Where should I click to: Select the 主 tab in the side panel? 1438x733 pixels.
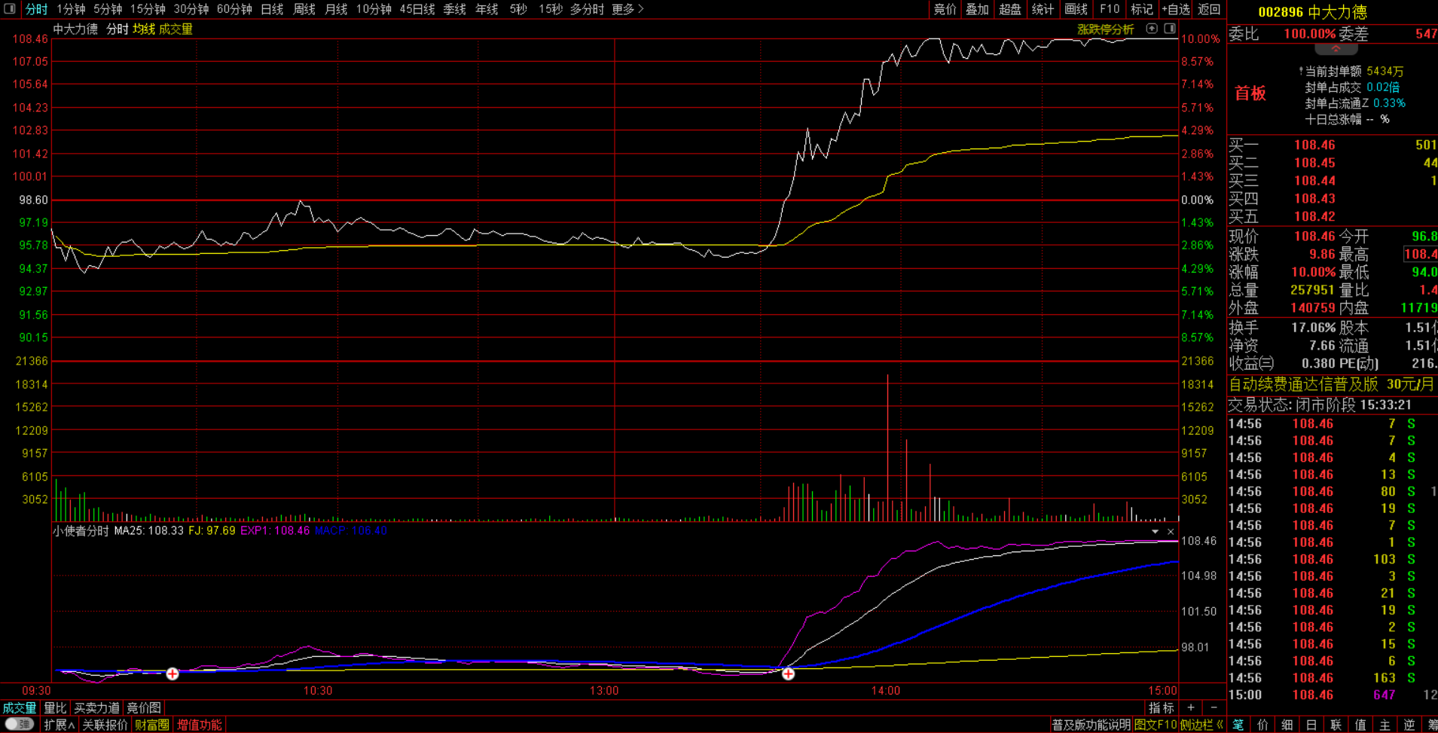pyautogui.click(x=1385, y=725)
